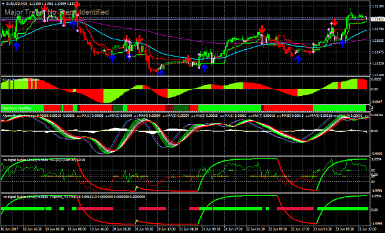Click the 19 Jun 00:30 time label
Viewport: 385px width, 233px height.
55,229
